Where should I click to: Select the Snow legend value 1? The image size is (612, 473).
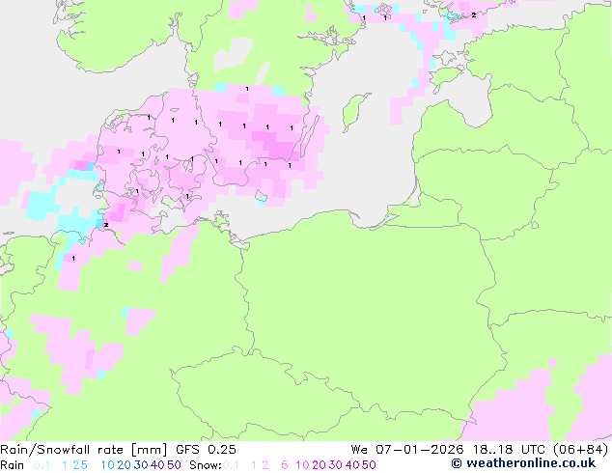point(254,465)
